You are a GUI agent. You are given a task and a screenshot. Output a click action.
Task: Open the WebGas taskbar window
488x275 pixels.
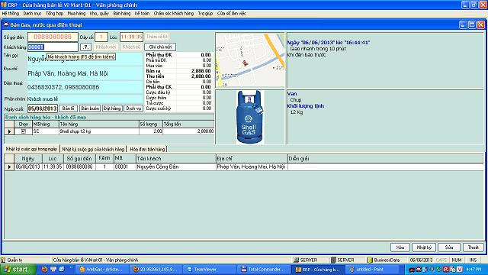[x=103, y=270]
